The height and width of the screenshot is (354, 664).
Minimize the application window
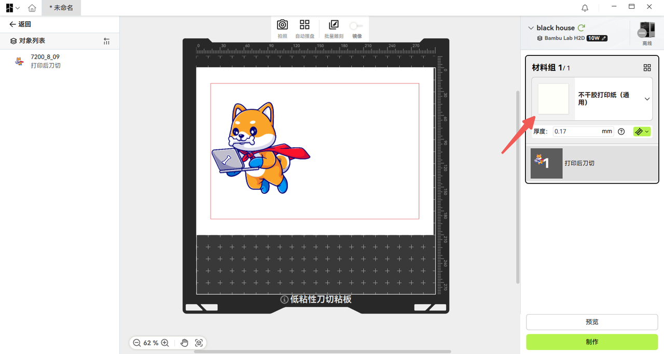[614, 7]
